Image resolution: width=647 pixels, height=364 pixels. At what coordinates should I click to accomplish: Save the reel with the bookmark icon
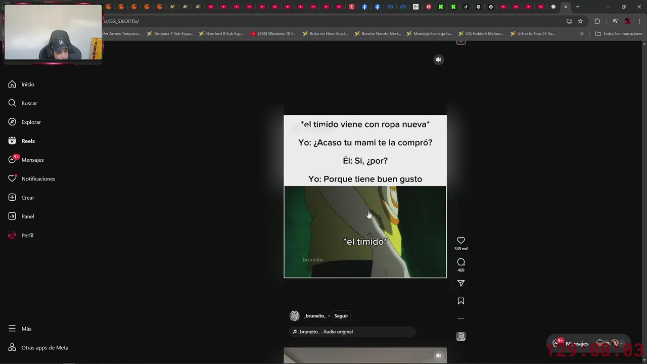[461, 301]
